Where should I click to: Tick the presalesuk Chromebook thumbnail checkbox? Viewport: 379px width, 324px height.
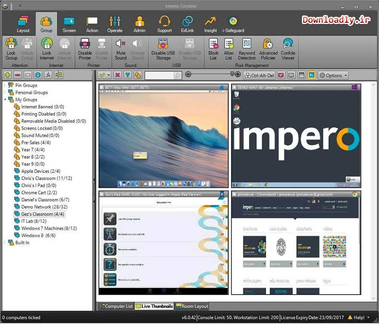pos(234,194)
